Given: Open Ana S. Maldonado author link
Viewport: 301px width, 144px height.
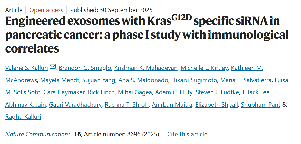Looking at the screenshot, I should [143, 80].
